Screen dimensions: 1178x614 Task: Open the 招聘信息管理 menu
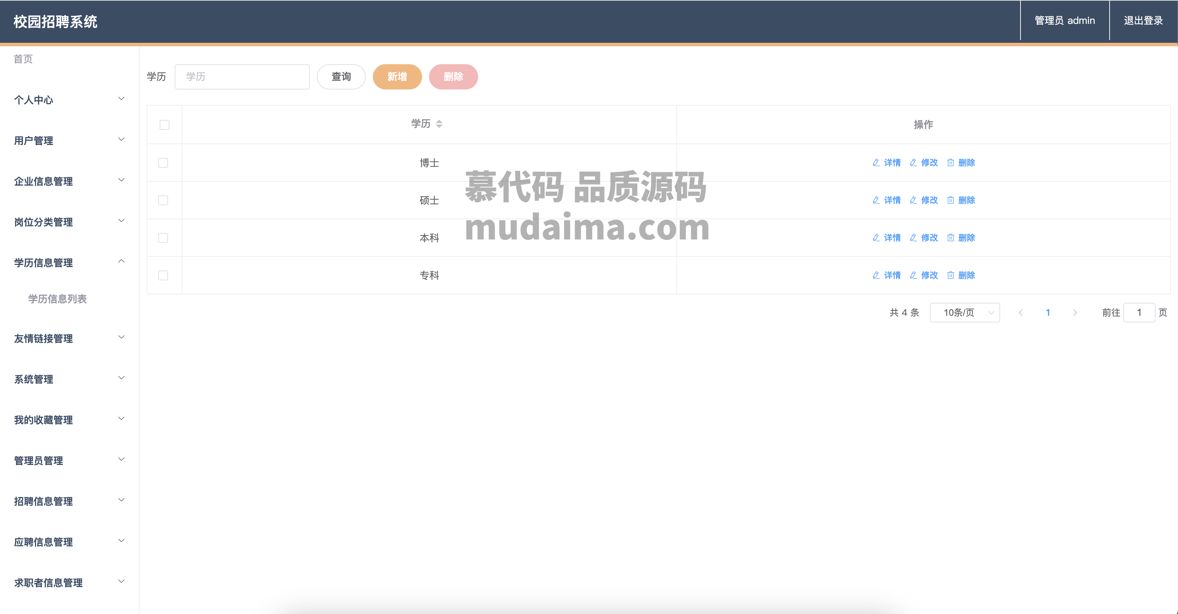(69, 501)
